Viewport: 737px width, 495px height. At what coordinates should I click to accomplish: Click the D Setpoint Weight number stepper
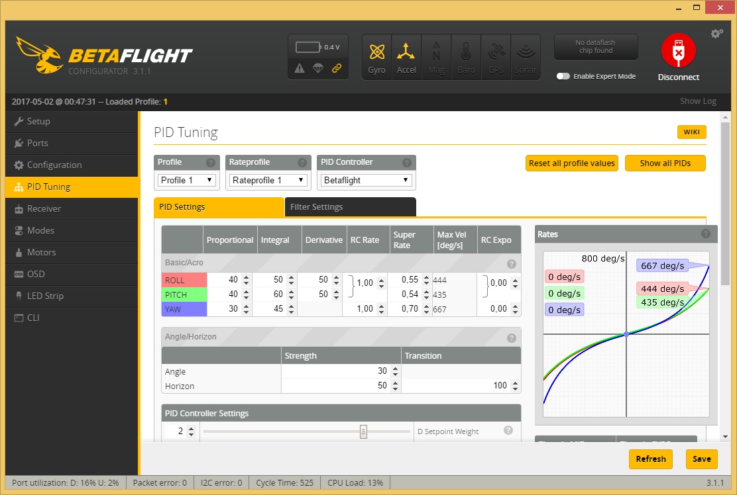pos(191,431)
